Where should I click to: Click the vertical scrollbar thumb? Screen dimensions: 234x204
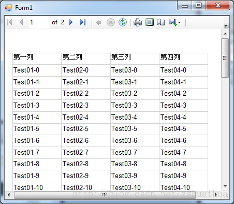(225, 58)
